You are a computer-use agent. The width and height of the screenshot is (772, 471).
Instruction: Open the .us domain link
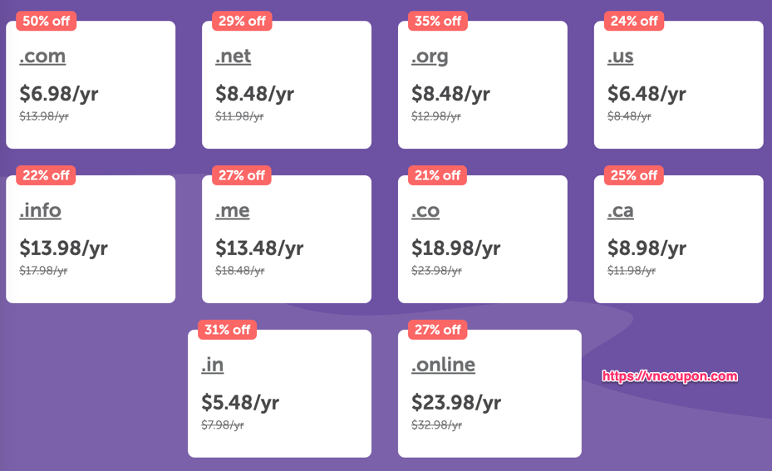click(621, 56)
